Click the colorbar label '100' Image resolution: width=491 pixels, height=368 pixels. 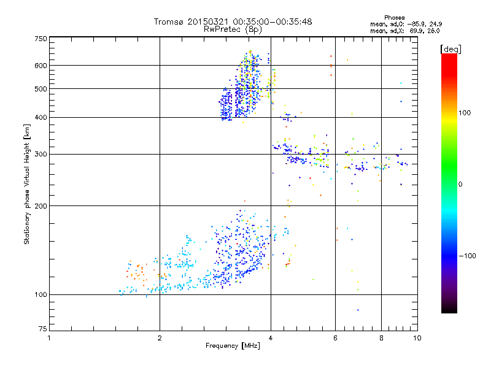465,113
